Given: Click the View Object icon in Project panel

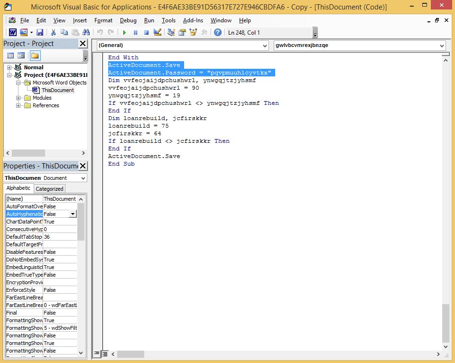Looking at the screenshot, I should pyautogui.click(x=21, y=56).
